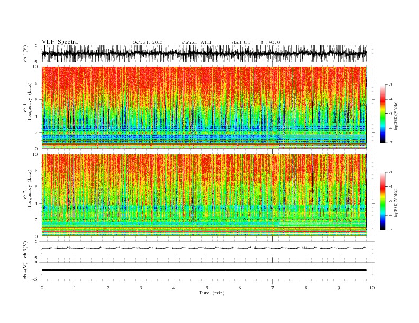The width and height of the screenshot is (419, 323).
Task: Click time-axis tick label 7 minutes
Action: click(x=273, y=288)
